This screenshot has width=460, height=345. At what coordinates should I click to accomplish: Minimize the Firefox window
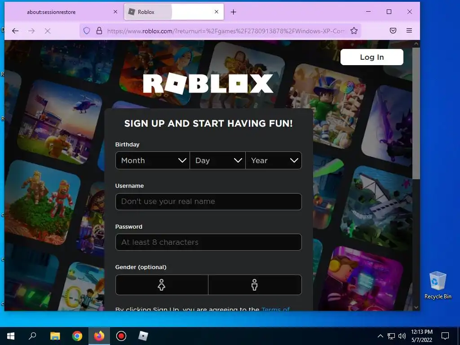(x=368, y=12)
